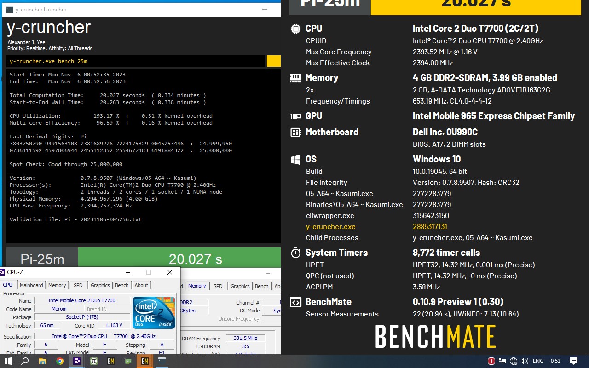Click the Name field Intel Mobile Core 2 Duo T7700
589x368 pixels.
coord(82,300)
